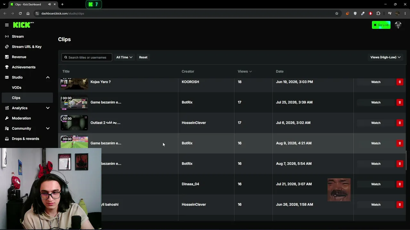
Task: Mute the Clips tab audio
Action: click(x=49, y=4)
